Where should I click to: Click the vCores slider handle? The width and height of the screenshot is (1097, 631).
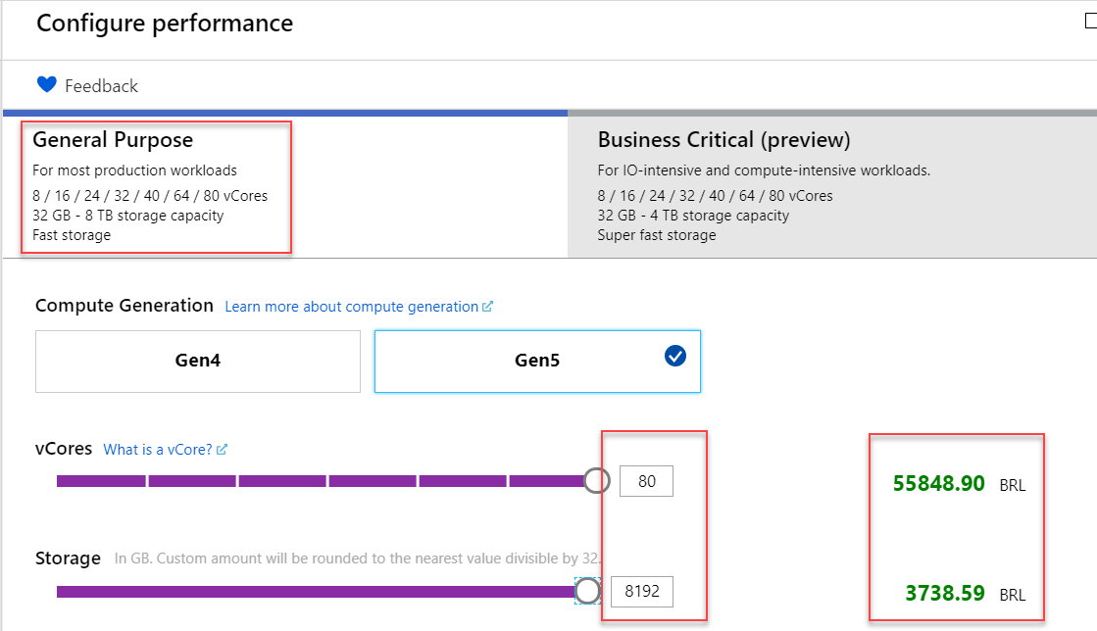pyautogui.click(x=596, y=481)
